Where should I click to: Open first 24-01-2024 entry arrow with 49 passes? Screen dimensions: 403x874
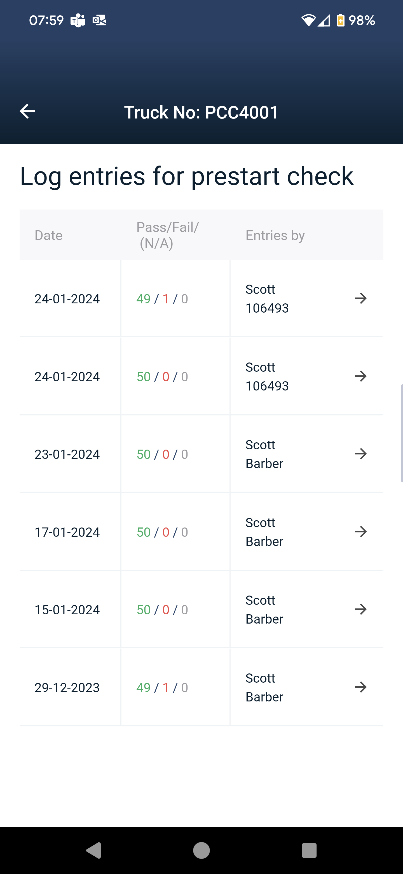point(361,299)
